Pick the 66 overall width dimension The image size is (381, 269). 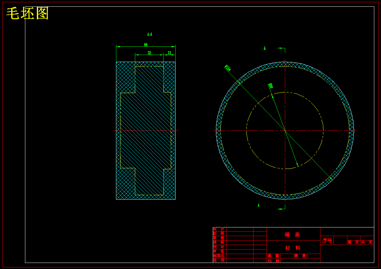tap(146, 45)
